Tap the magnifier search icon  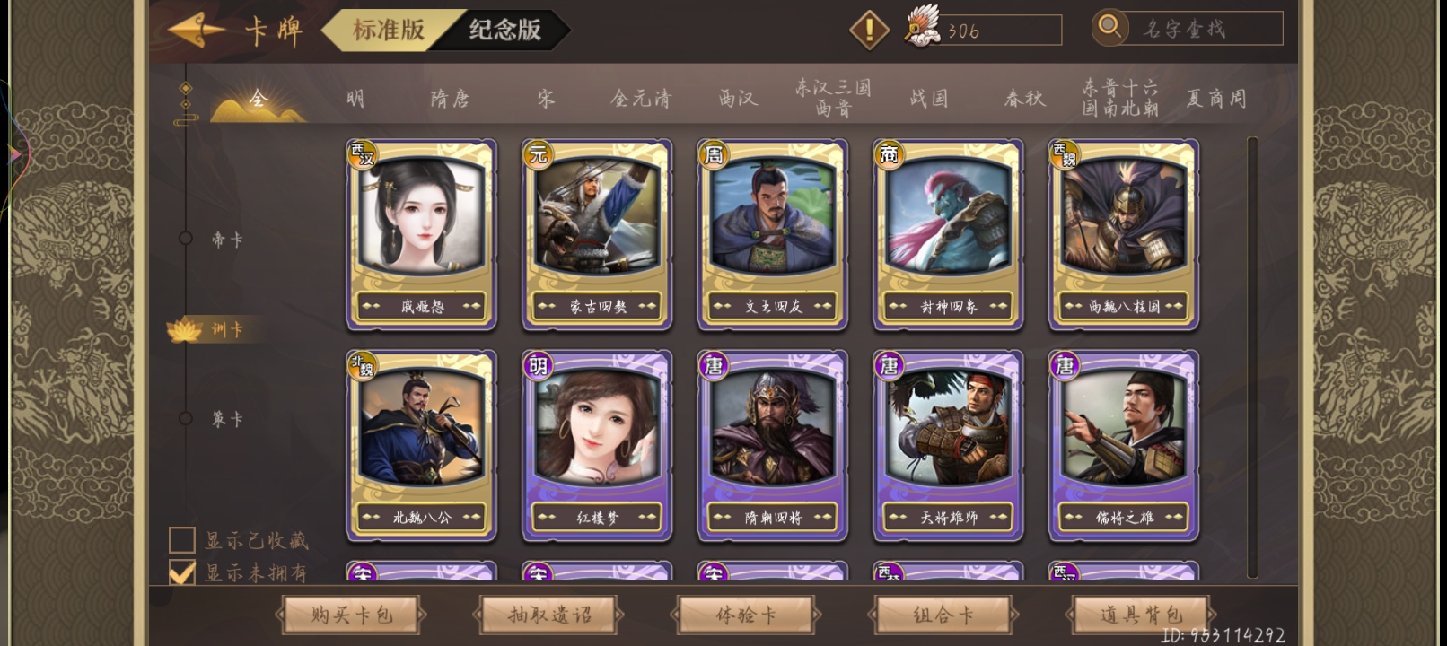pos(1110,28)
